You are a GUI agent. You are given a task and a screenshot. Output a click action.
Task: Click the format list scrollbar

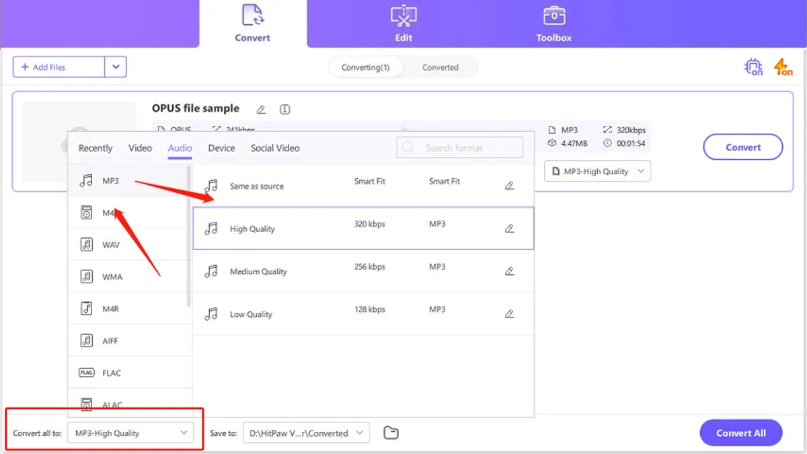coord(189,235)
